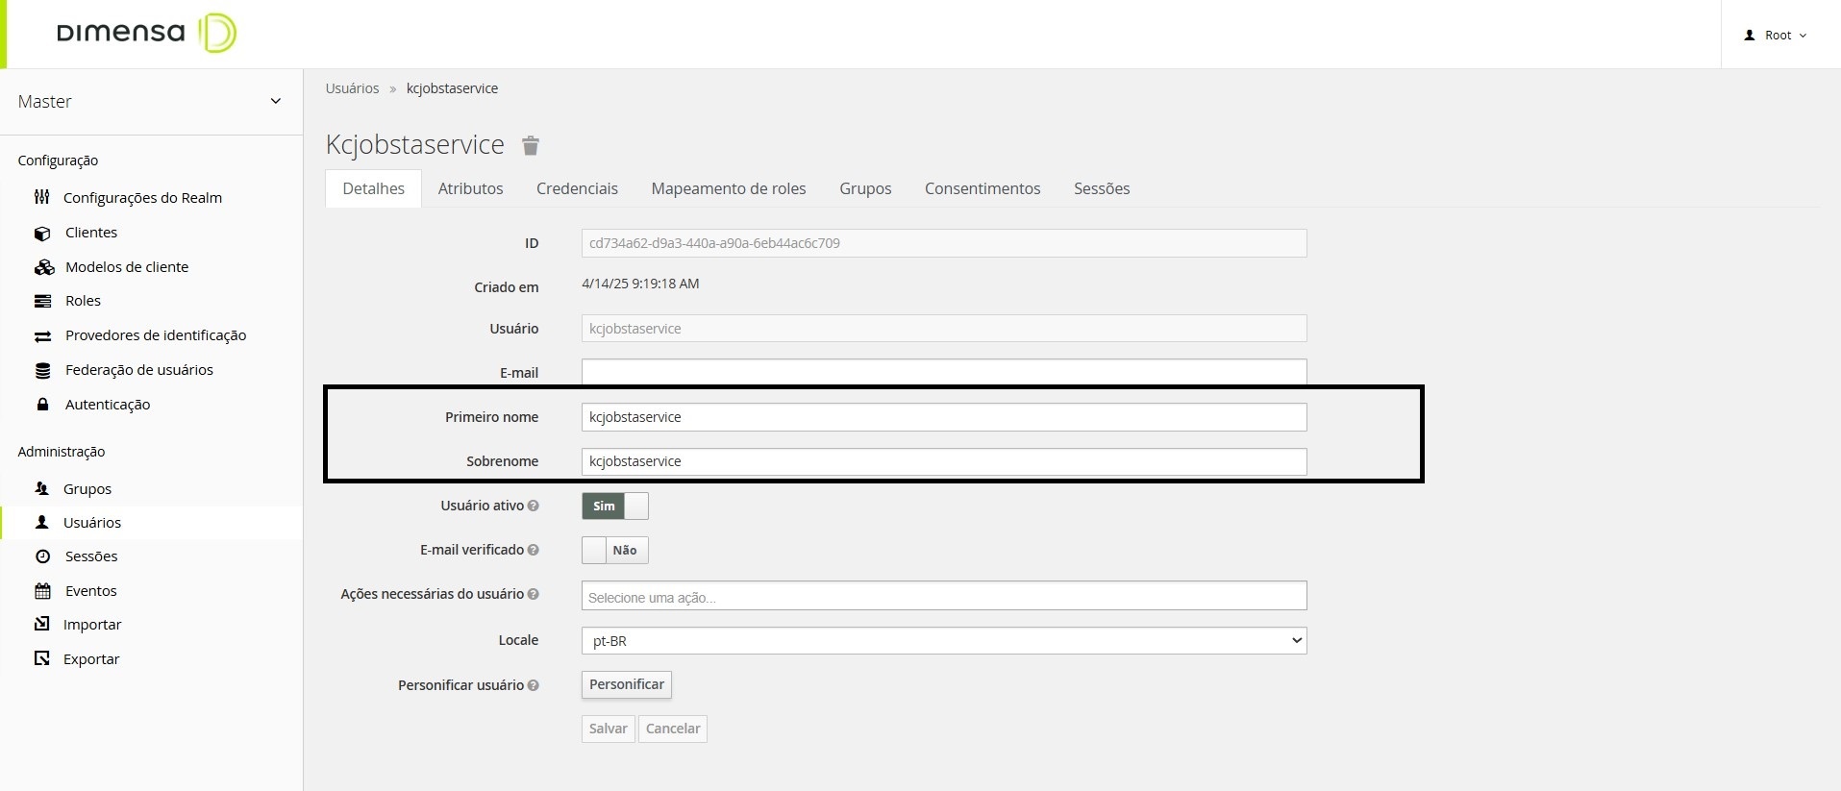Viewport: 1841px width, 791px height.
Task: Toggle the Usuário ativo switch
Action: [615, 506]
